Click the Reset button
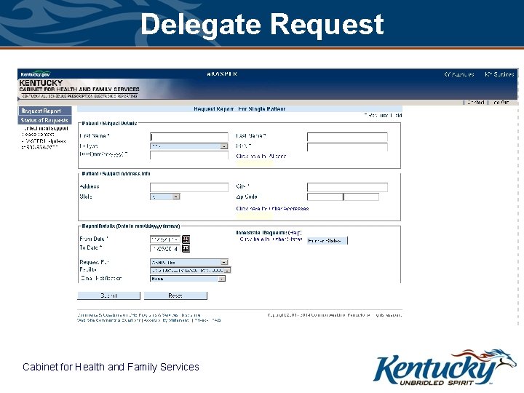This screenshot has height=393, width=524. (175, 295)
